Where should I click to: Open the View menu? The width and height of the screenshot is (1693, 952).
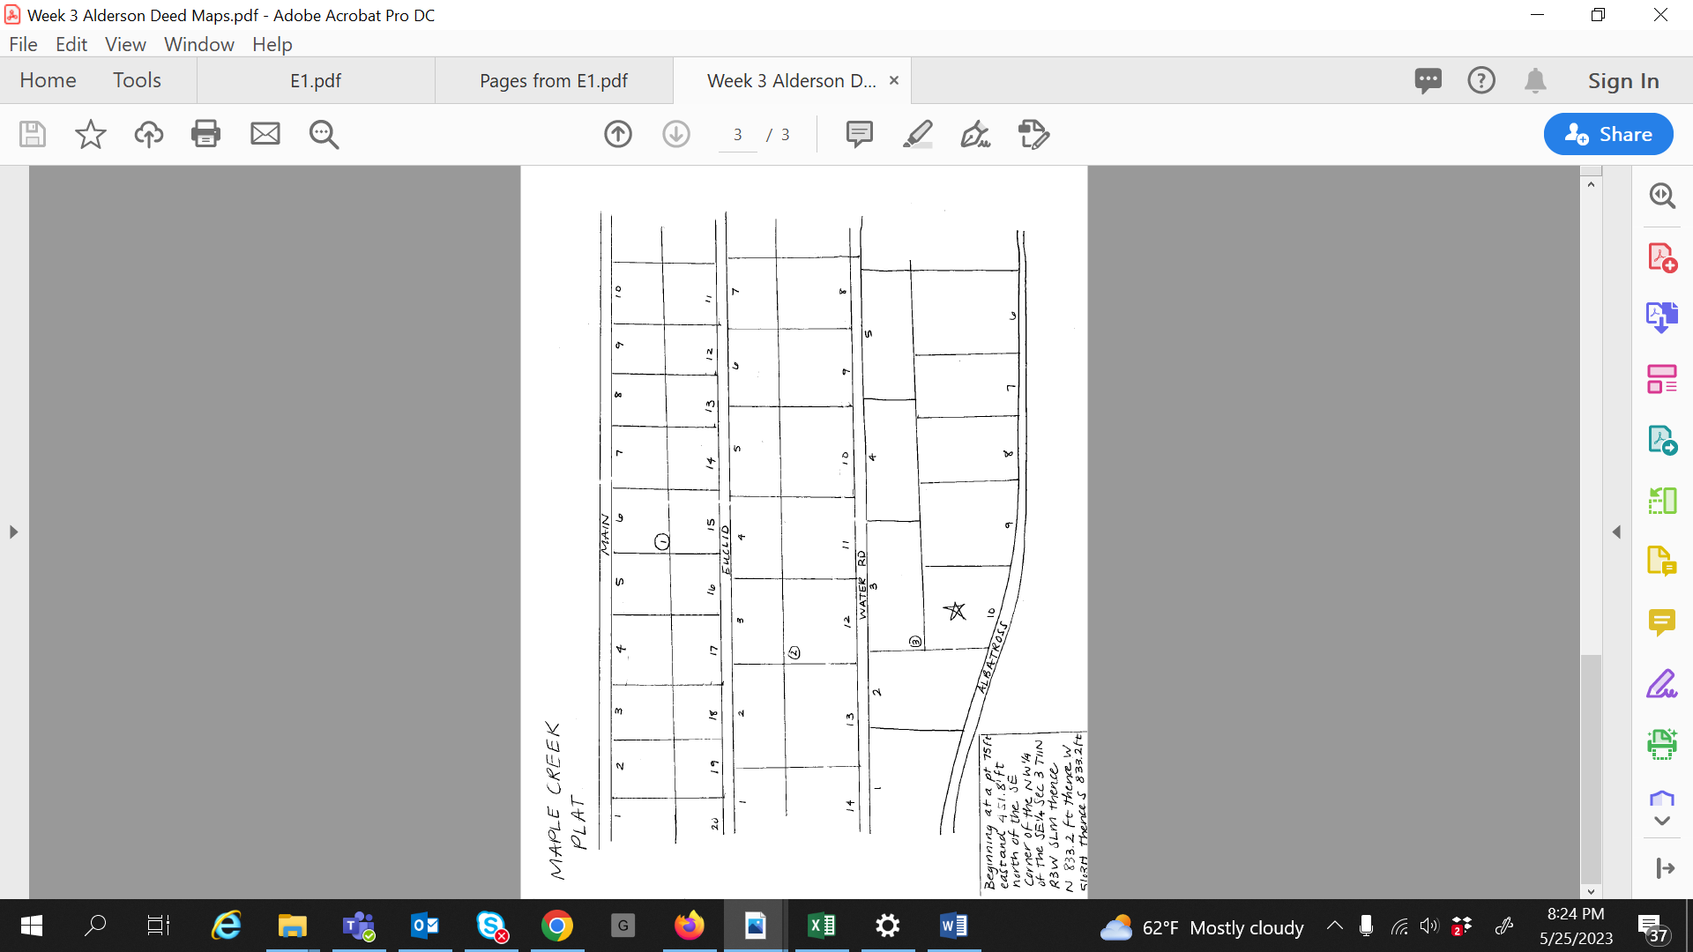tap(125, 44)
